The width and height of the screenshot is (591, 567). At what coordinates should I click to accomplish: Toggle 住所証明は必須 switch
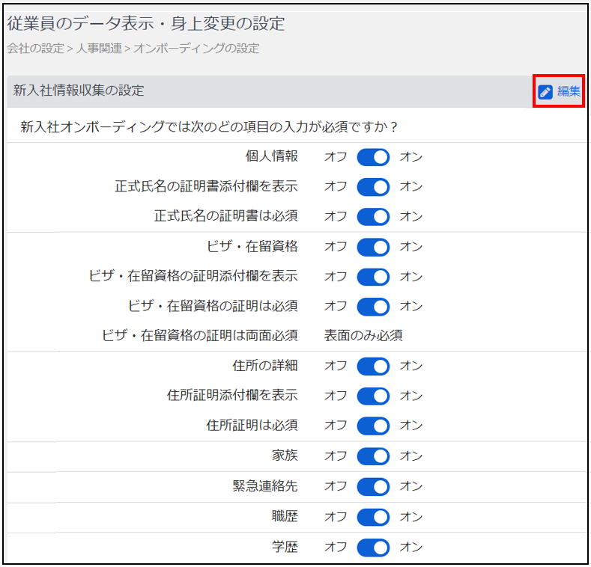(x=373, y=426)
